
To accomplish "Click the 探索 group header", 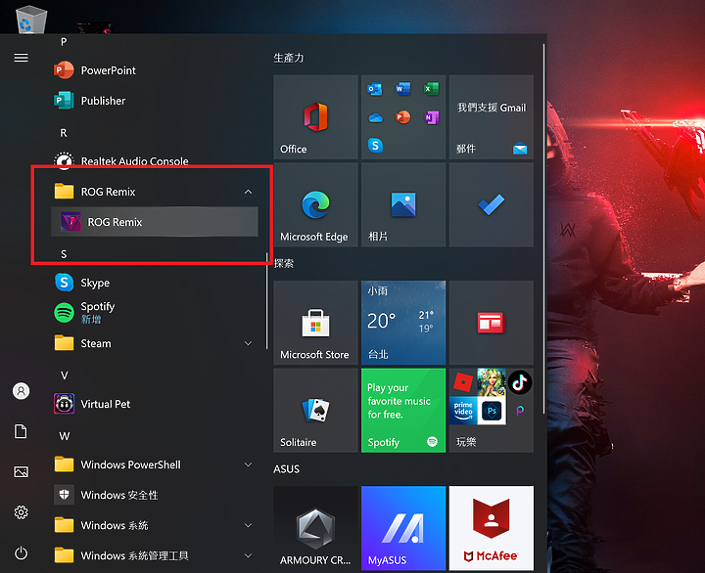I will pos(284,263).
